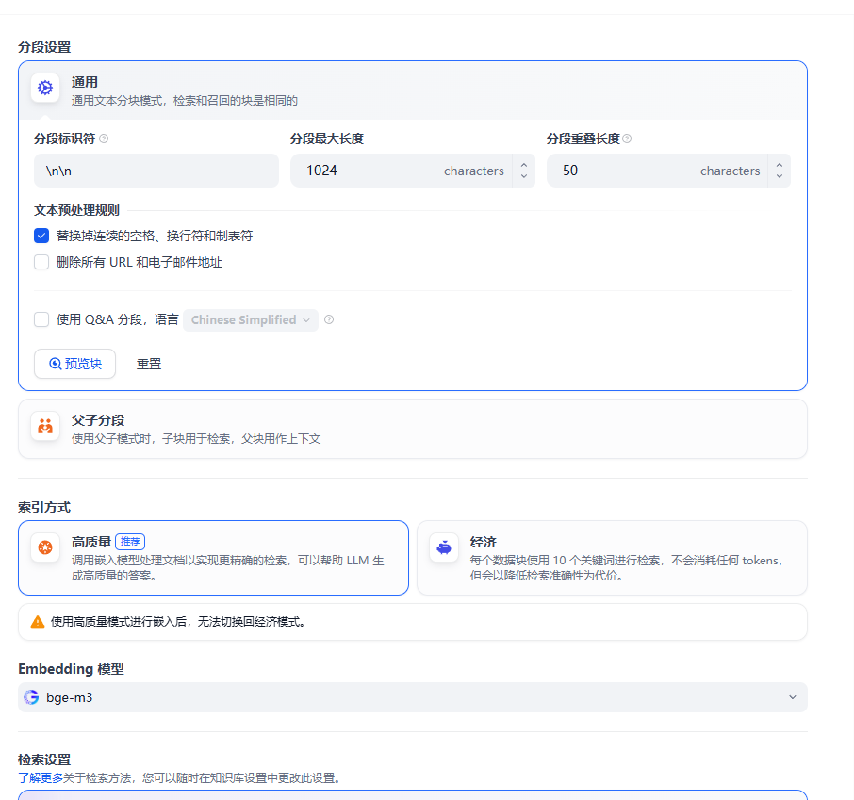The image size is (854, 800).
Task: Click the 分段最大长度 label
Action: [x=327, y=139]
